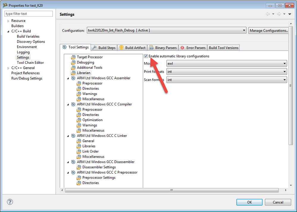Click the Linker General item icon
The height and width of the screenshot is (212, 297).
79,141
